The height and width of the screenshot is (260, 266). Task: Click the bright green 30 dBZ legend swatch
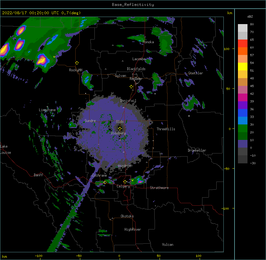243,128
